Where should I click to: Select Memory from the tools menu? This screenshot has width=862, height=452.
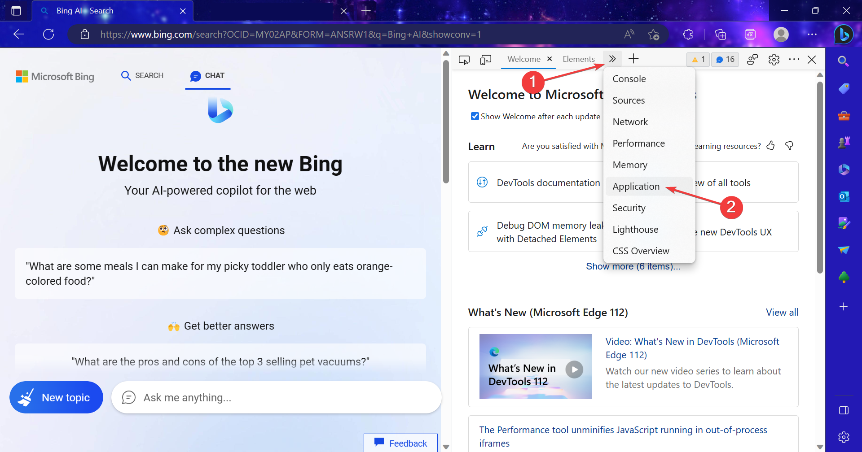[650, 165]
